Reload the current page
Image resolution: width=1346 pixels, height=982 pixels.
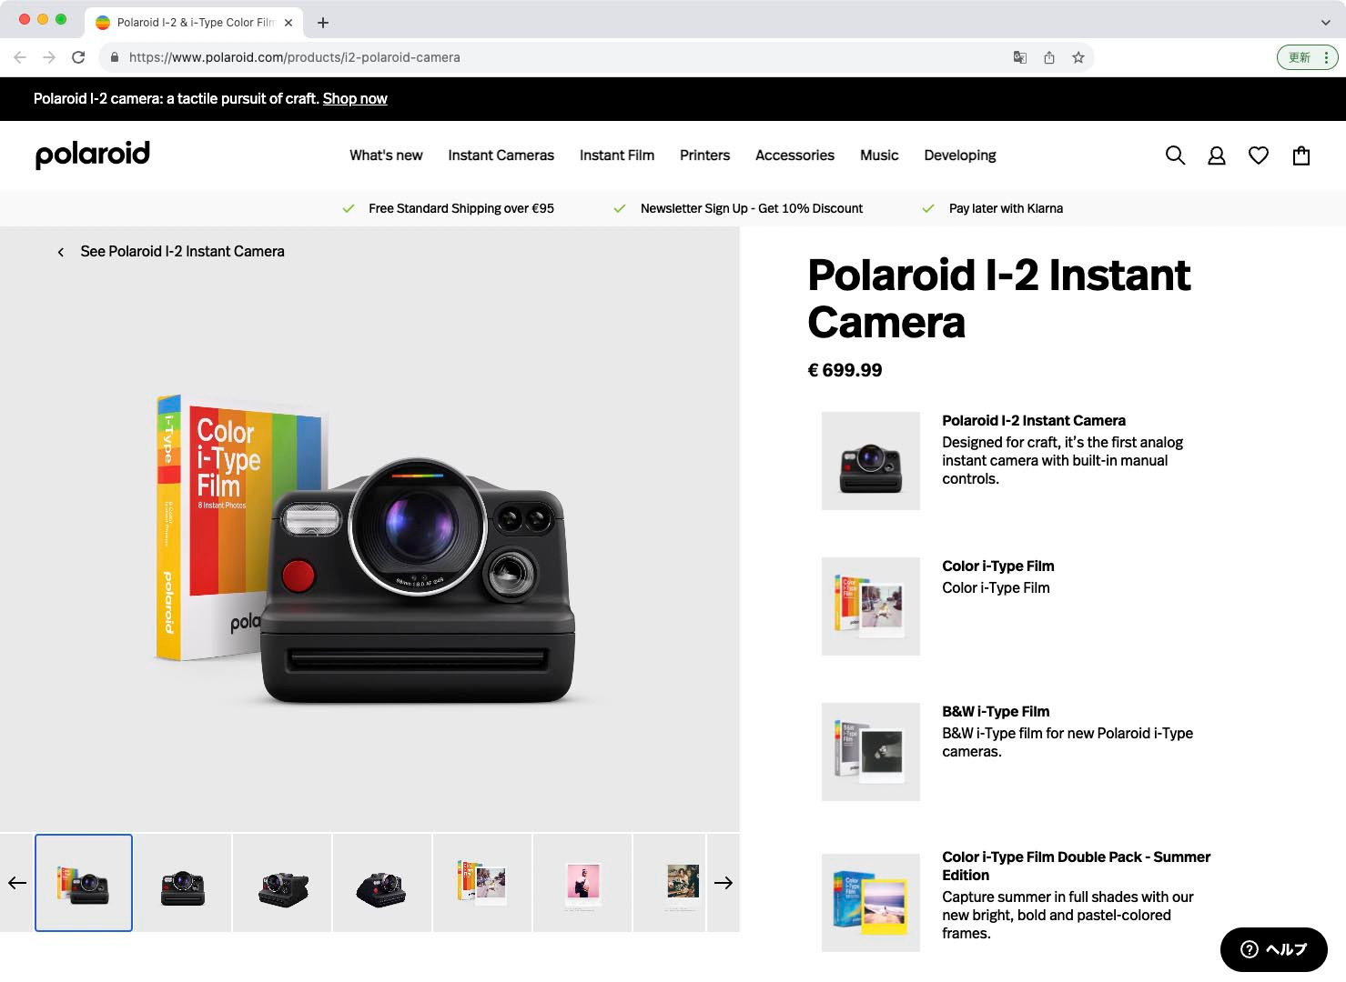[78, 56]
